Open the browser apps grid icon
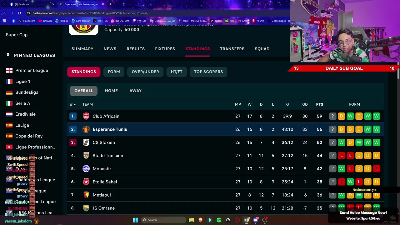Viewport: 400px width, 225px height. click(4, 21)
